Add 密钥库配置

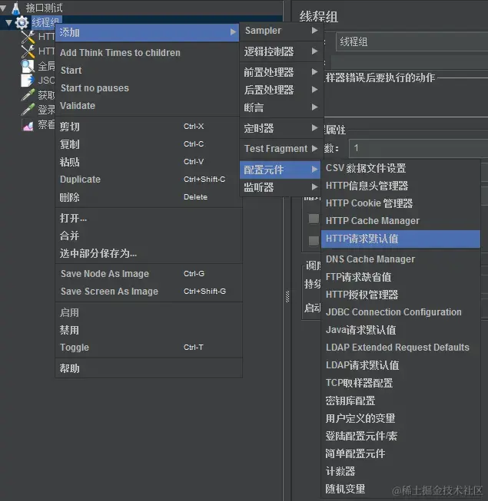(x=400, y=400)
